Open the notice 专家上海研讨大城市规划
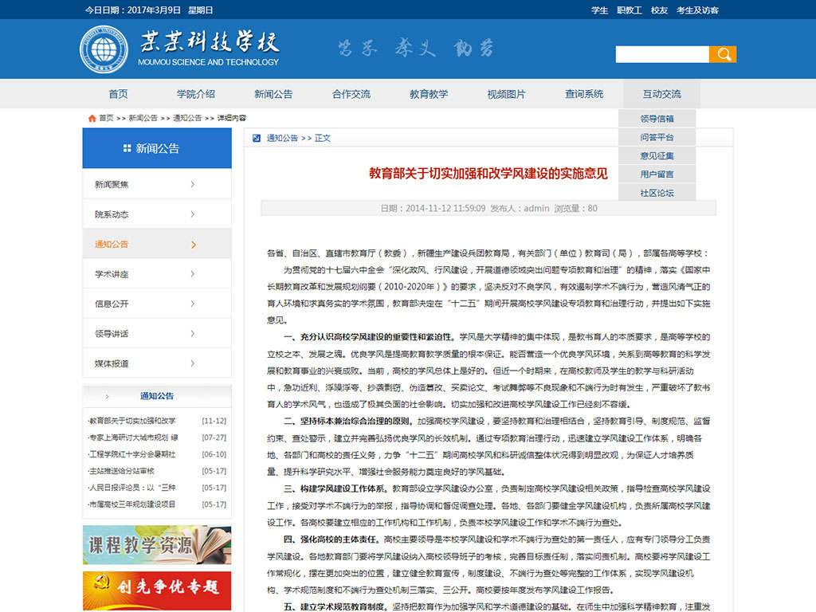Screen dimensions: 816x612 (134, 437)
